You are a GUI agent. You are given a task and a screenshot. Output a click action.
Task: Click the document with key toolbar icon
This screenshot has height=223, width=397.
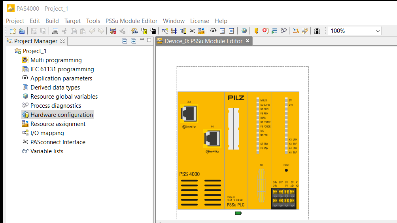click(x=305, y=31)
